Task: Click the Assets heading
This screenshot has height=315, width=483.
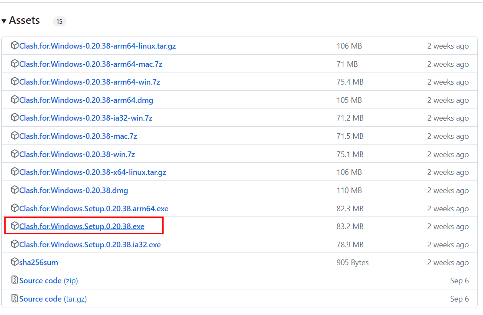Action: click(x=24, y=20)
